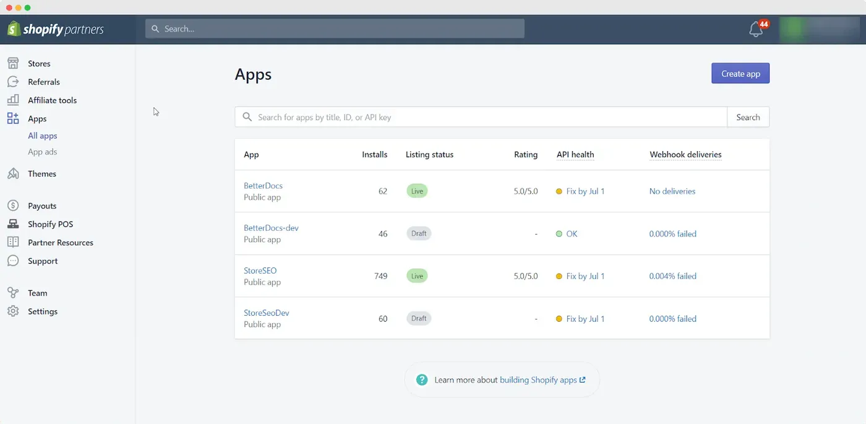Click the Create app button

(x=740, y=73)
